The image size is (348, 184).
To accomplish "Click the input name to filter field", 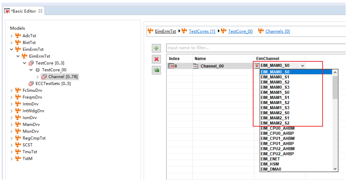I will pyautogui.click(x=255, y=48).
